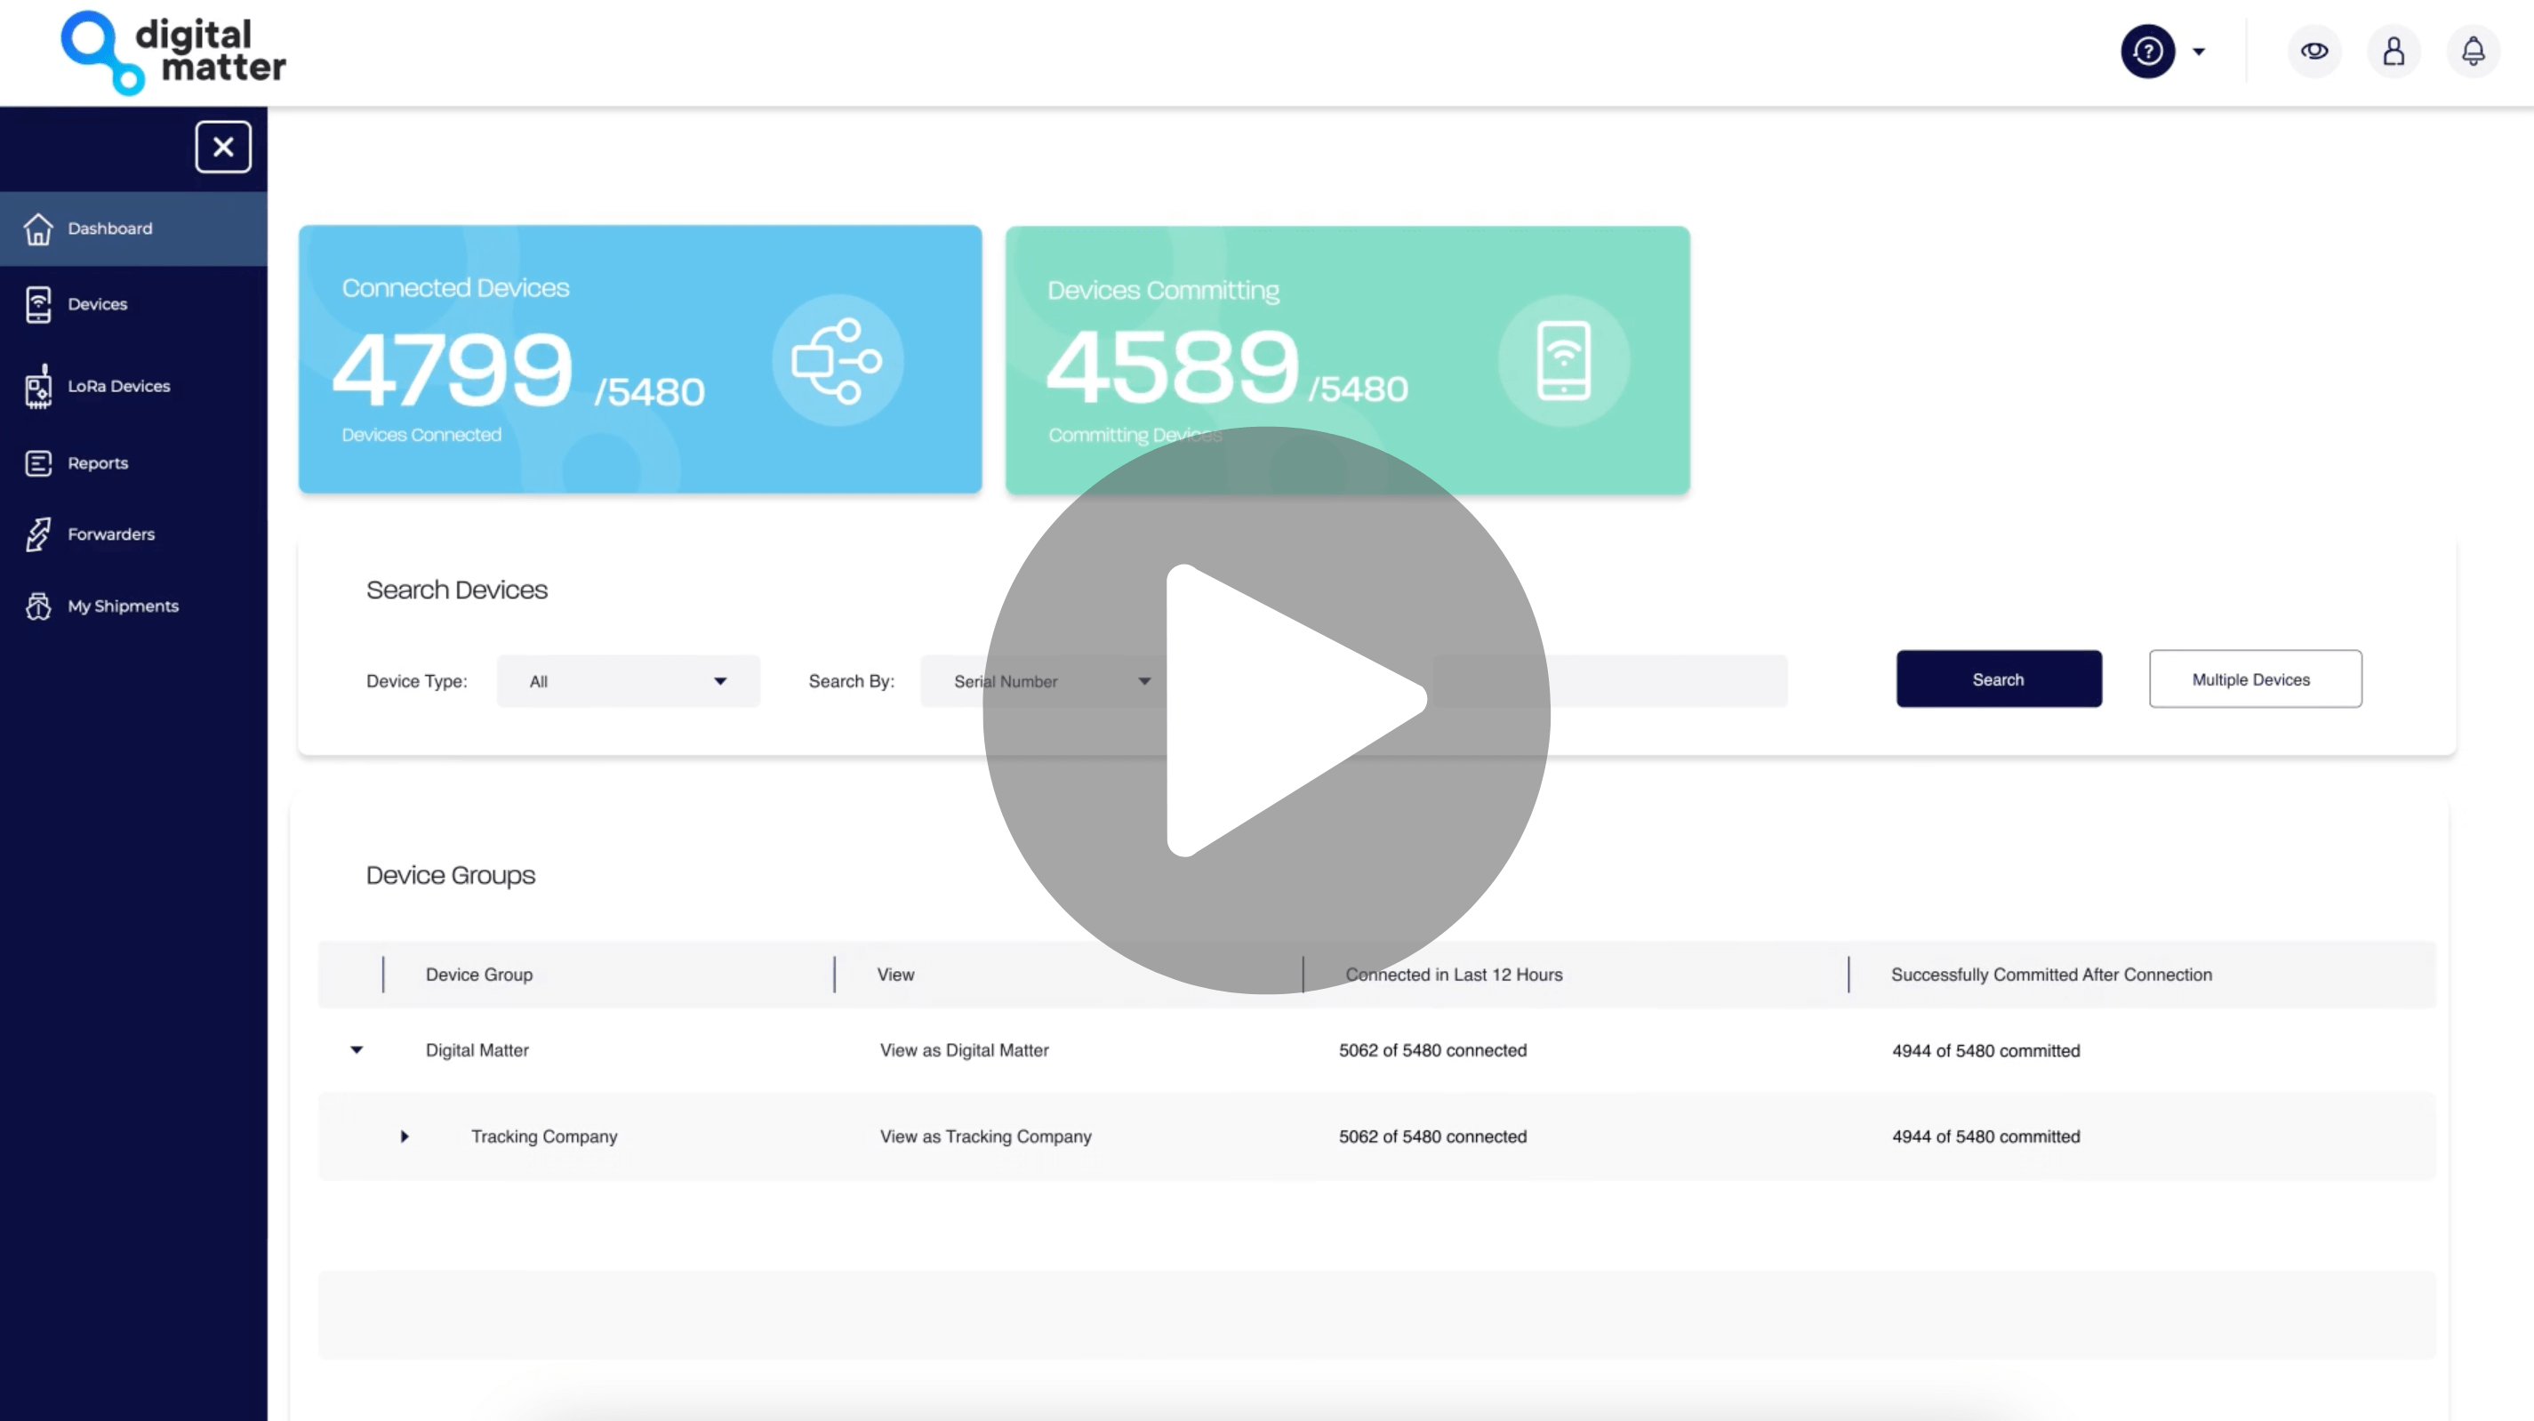Open Reports from the sidebar

pos(98,463)
